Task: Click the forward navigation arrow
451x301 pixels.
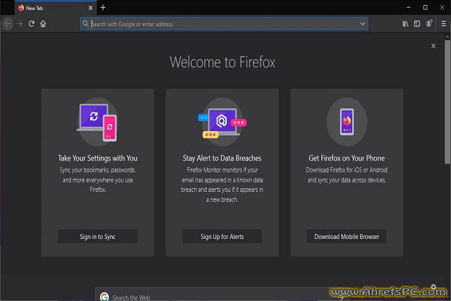Action: (x=19, y=24)
